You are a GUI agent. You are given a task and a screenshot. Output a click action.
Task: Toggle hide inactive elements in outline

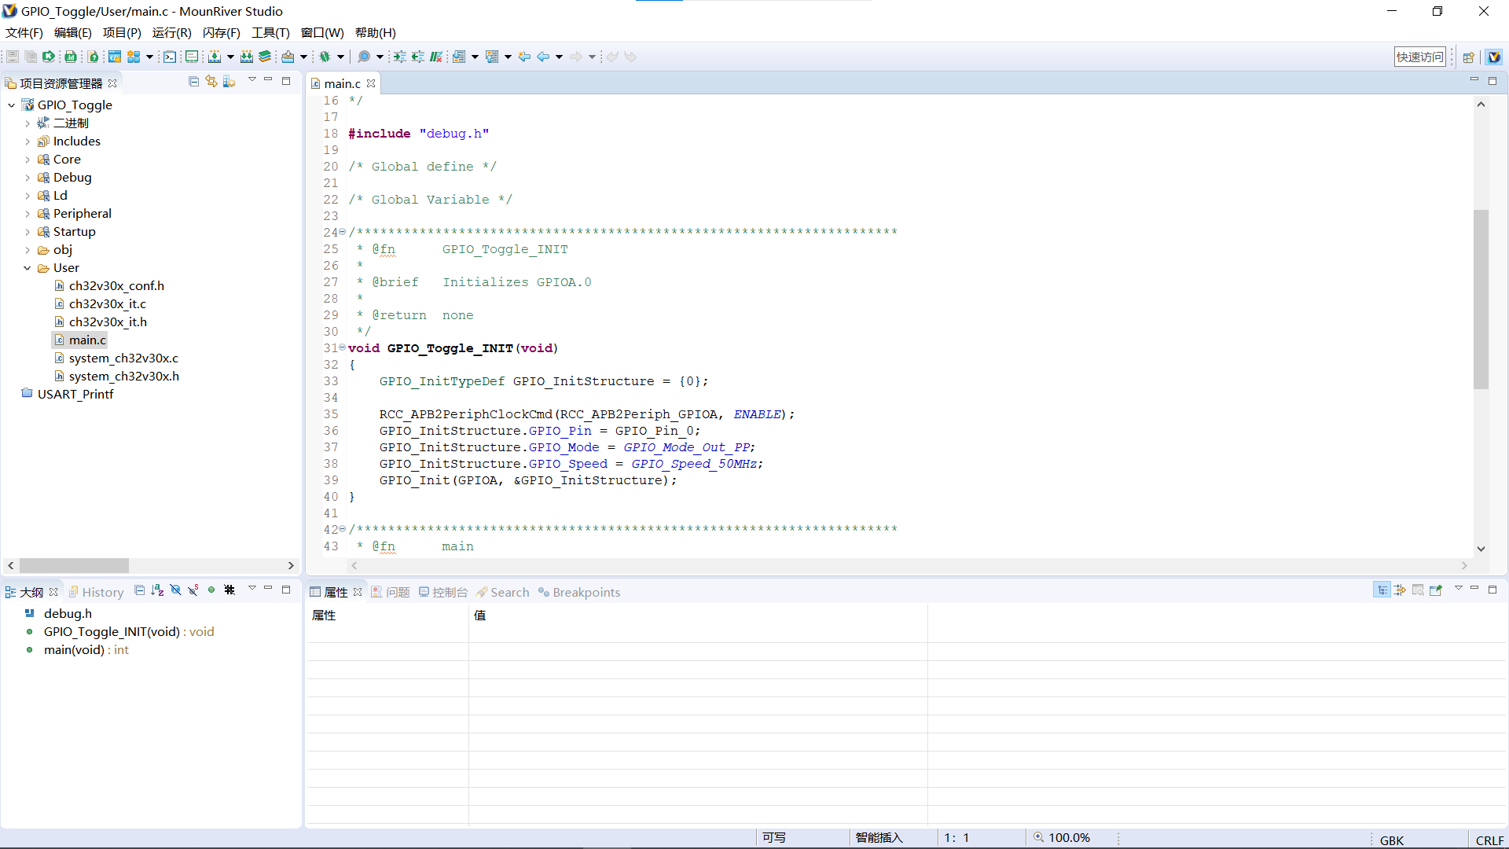(x=229, y=590)
